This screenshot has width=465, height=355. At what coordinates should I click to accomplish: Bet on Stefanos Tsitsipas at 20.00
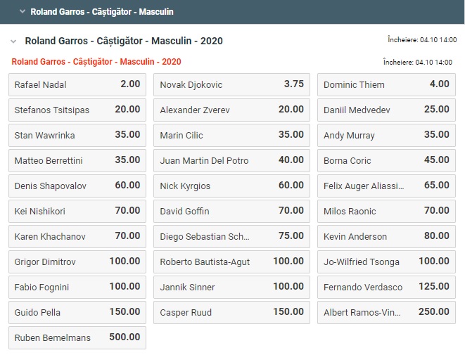coord(77,110)
